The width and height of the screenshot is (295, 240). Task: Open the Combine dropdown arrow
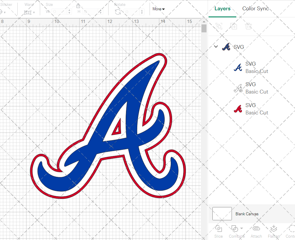pos(242,228)
